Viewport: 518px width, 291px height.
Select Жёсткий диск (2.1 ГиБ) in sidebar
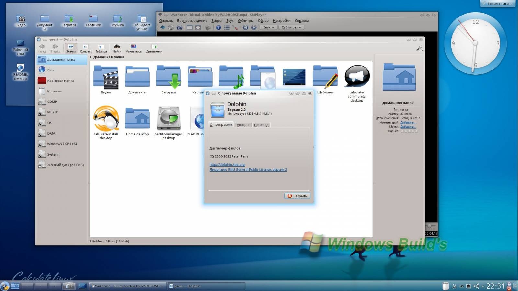62,165
